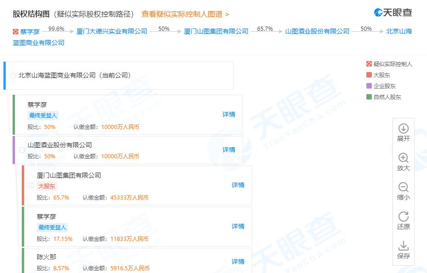Select 厦门山图集团有限公司 name in tree

pos(69,176)
